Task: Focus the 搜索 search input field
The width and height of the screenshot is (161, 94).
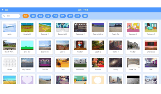Action: pos(11,16)
